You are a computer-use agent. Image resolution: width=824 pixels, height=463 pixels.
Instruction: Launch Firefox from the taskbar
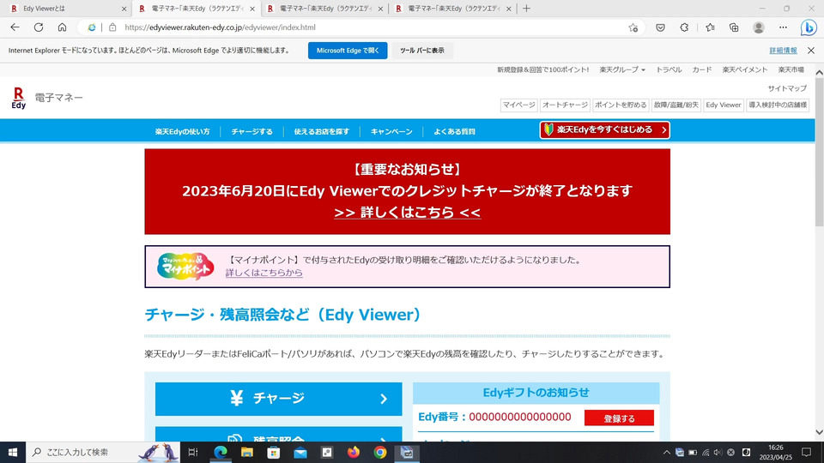click(354, 452)
